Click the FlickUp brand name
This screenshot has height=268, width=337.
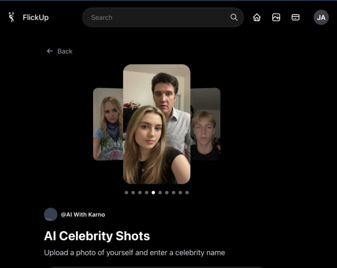coord(36,17)
